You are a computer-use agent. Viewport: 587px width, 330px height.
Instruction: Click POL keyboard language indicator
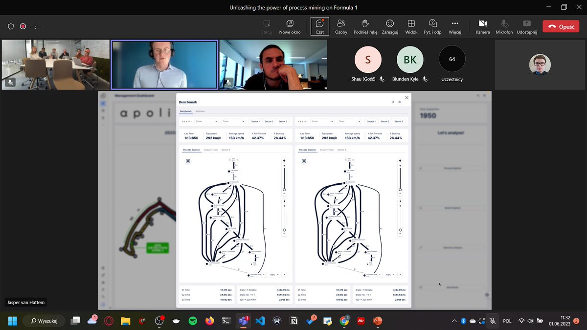tap(507, 321)
